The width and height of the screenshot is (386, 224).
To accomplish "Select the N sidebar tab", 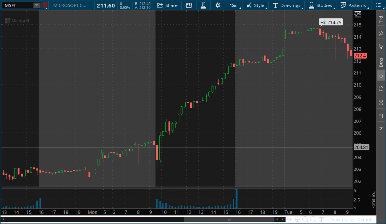I will point(381,129).
